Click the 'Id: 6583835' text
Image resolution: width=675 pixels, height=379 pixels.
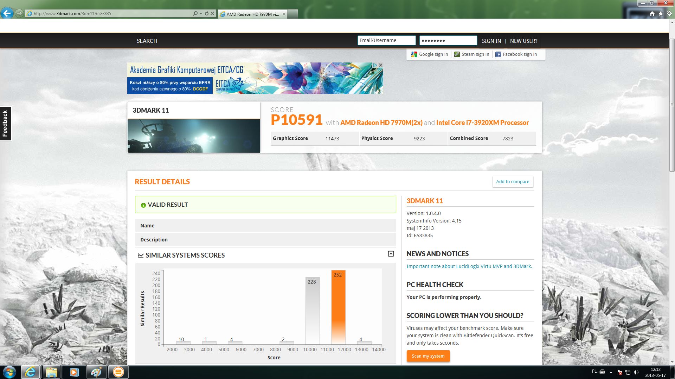[x=419, y=235]
